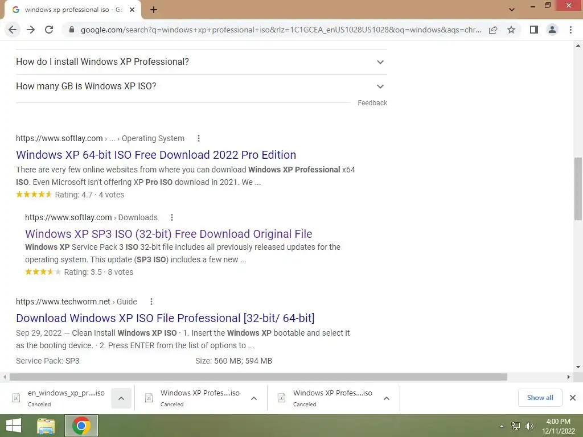Reload the current page

(x=49, y=30)
